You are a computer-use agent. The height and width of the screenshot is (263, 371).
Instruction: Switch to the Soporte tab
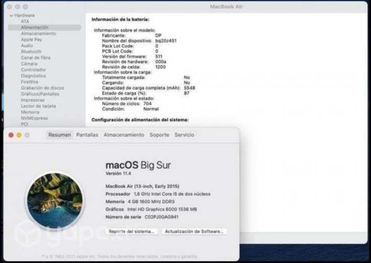pos(159,135)
